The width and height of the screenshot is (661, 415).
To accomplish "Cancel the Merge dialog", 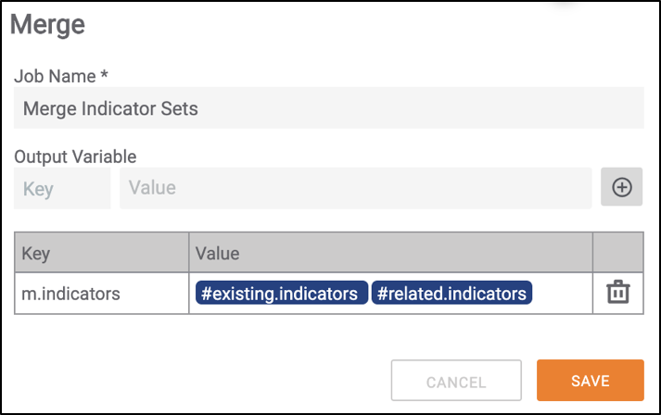I will pyautogui.click(x=456, y=381).
